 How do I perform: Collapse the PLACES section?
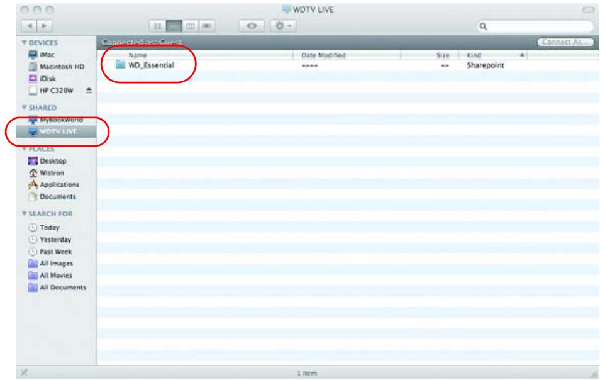[x=25, y=148]
